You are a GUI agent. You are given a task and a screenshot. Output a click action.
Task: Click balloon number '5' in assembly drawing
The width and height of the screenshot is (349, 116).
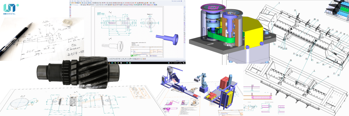click(274, 43)
